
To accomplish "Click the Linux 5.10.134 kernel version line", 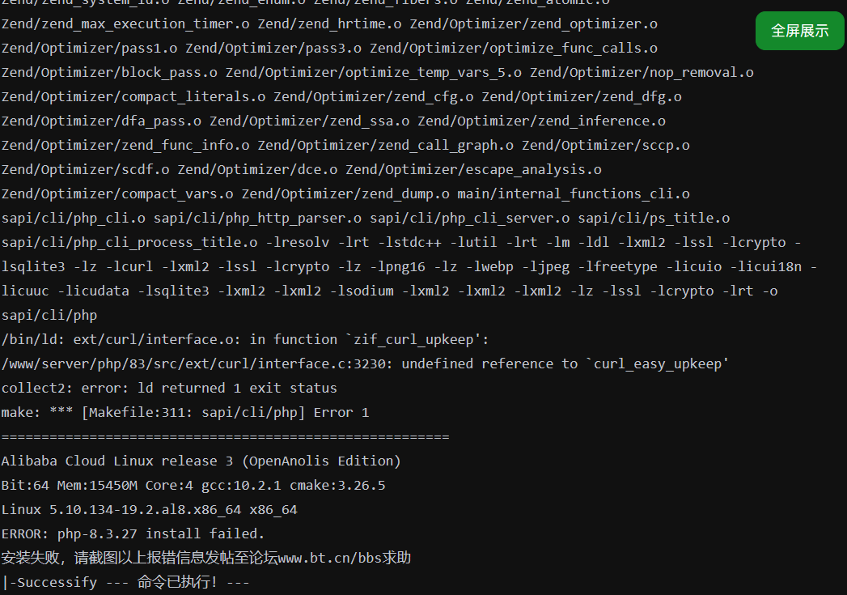I will (x=149, y=509).
